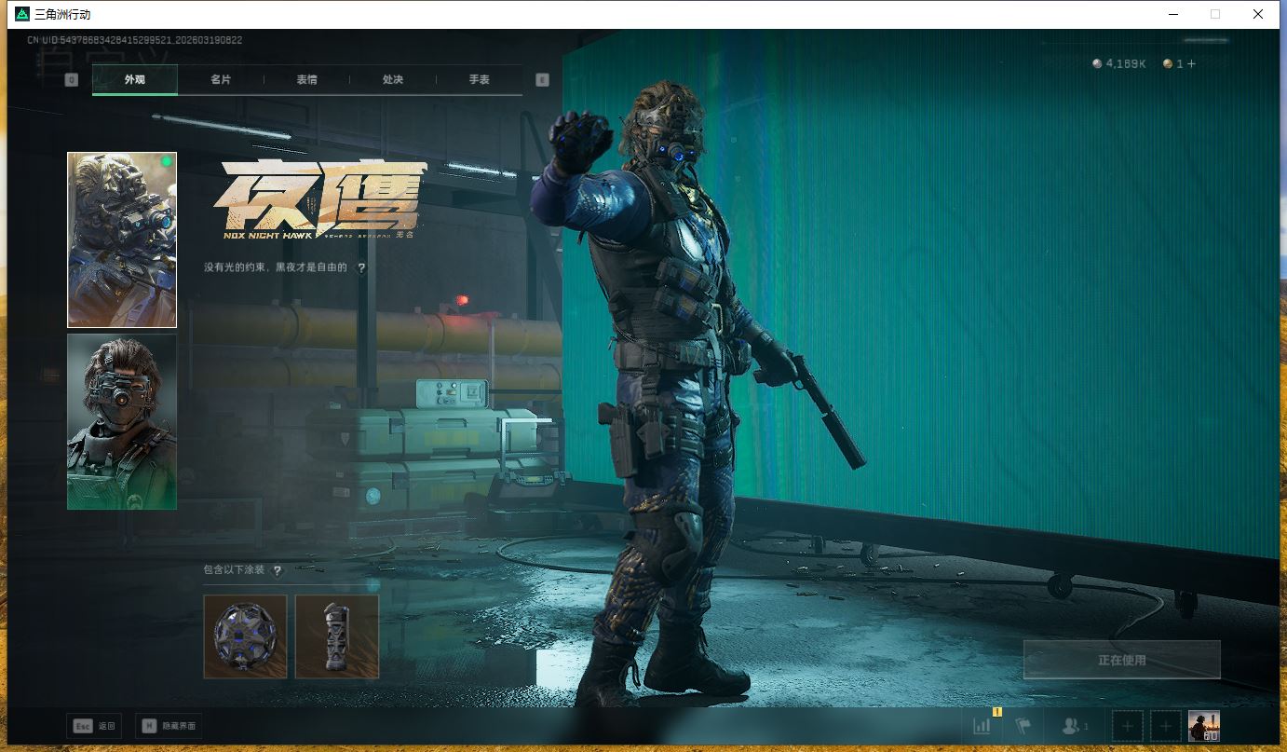Select the cylindrical canister skin item
The height and width of the screenshot is (752, 1287).
337,636
